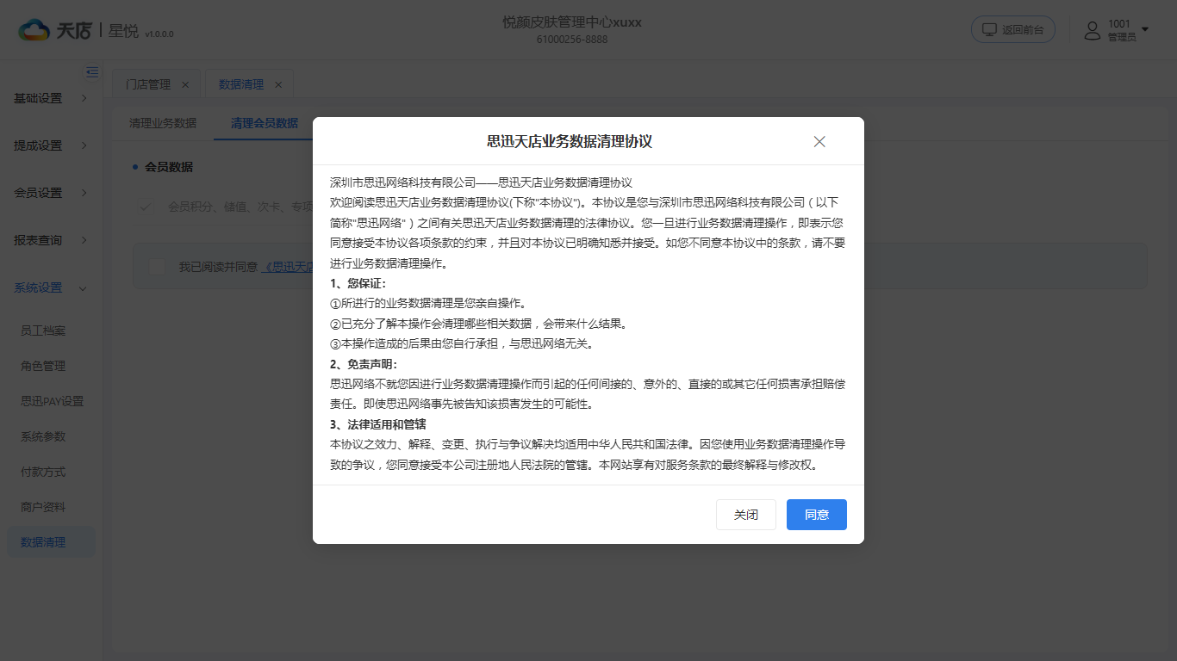Image resolution: width=1177 pixels, height=661 pixels.
Task: Open 付款方式 in the sidebar
Action: tap(43, 472)
